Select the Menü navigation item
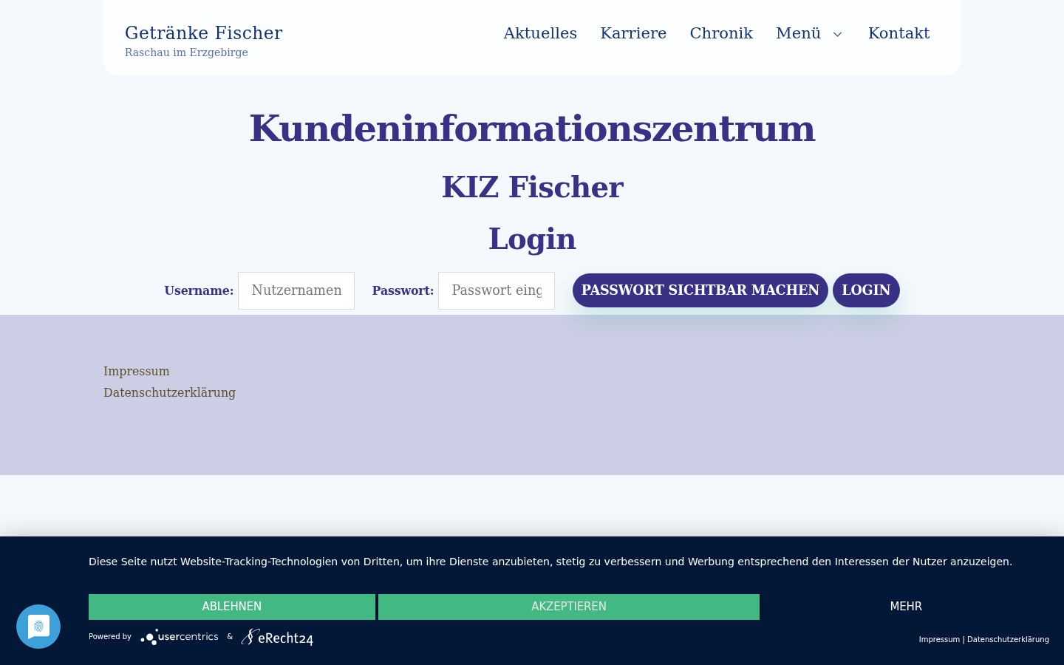The height and width of the screenshot is (665, 1064). (798, 33)
